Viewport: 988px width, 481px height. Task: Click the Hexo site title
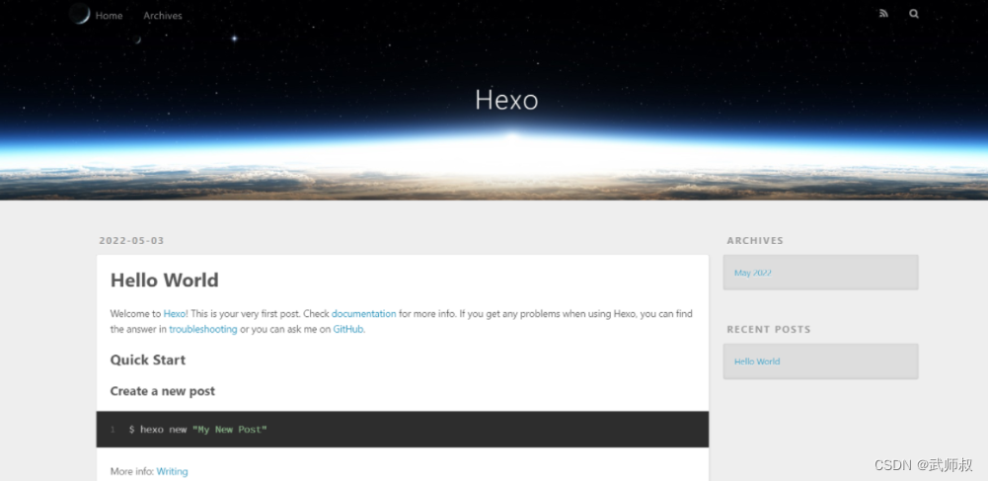tap(506, 100)
